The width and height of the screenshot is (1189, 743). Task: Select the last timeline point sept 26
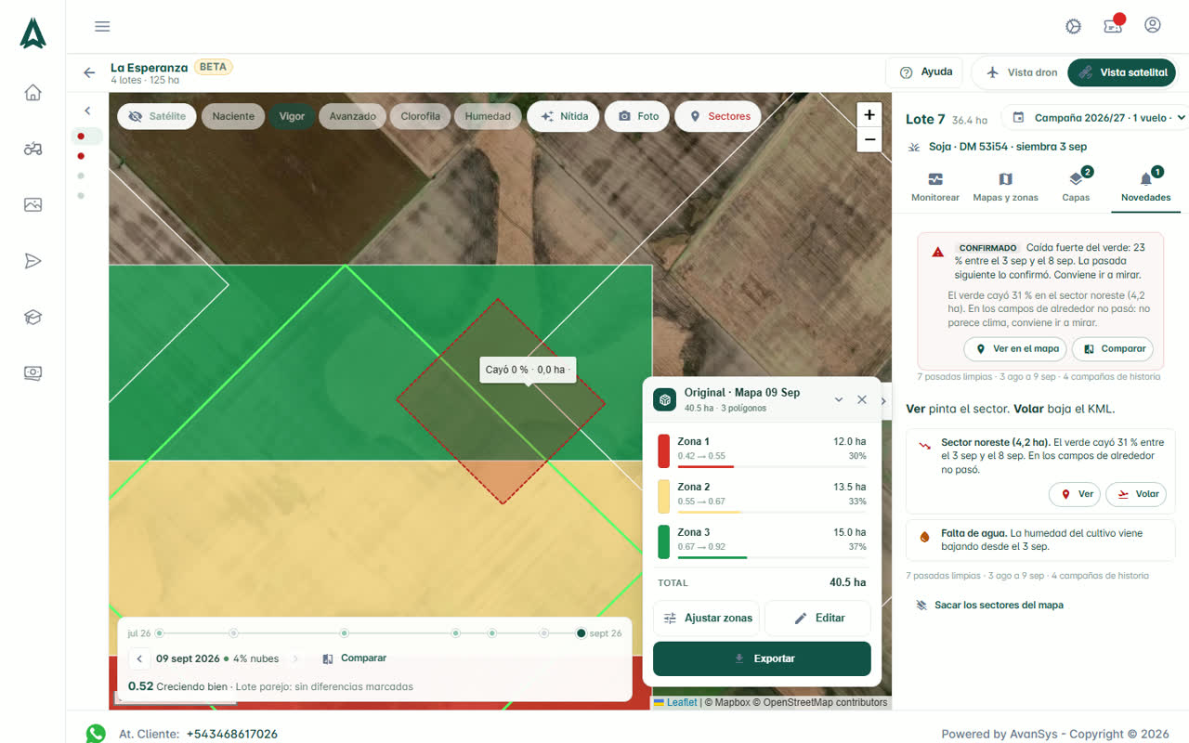581,633
